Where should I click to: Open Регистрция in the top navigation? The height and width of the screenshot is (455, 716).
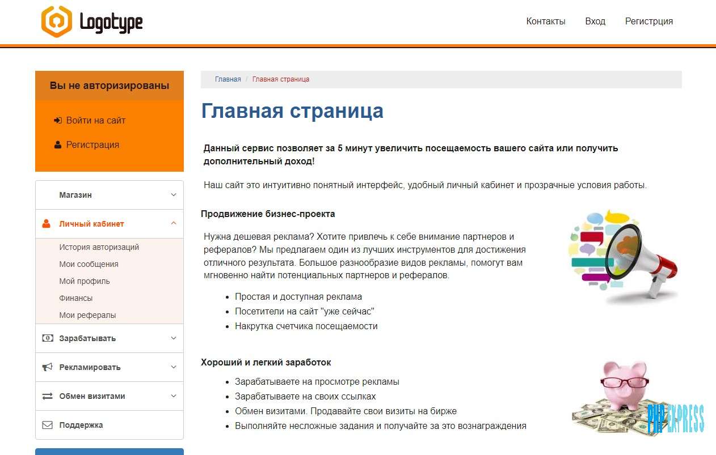coord(649,22)
